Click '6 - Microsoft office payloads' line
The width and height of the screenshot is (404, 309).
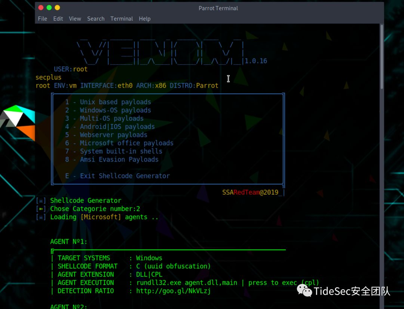point(119,143)
